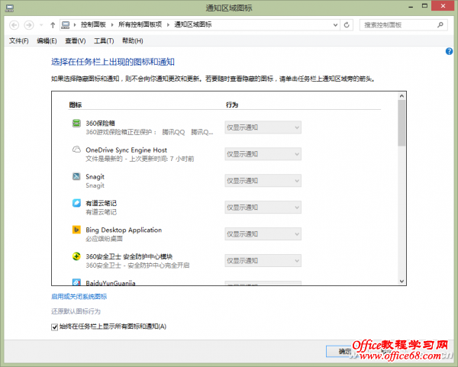Image resolution: width=458 pixels, height=367 pixels.
Task: Click the 360安全卫士 icon
Action: [76, 256]
